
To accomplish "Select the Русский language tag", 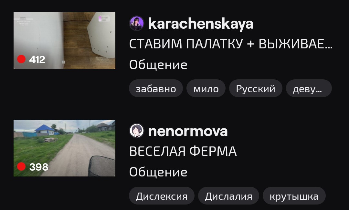I will point(256,88).
